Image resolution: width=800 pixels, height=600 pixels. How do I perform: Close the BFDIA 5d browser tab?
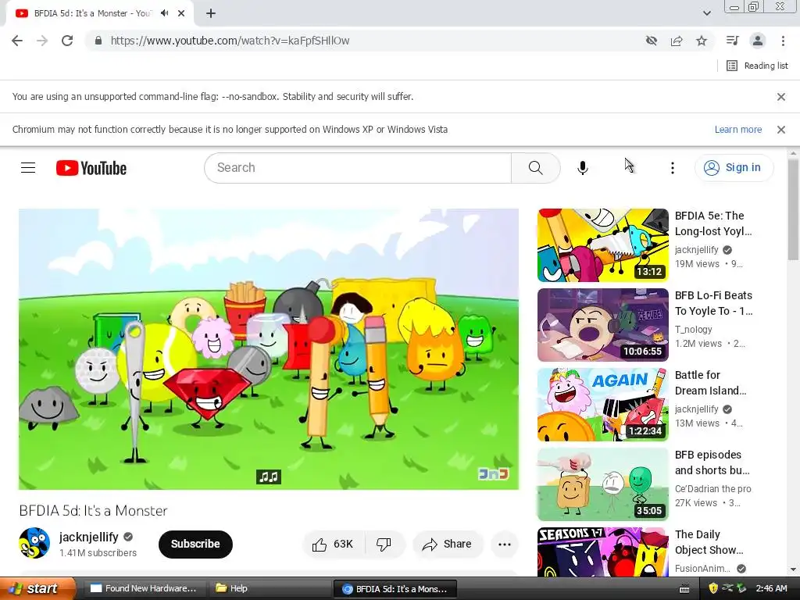click(x=181, y=13)
